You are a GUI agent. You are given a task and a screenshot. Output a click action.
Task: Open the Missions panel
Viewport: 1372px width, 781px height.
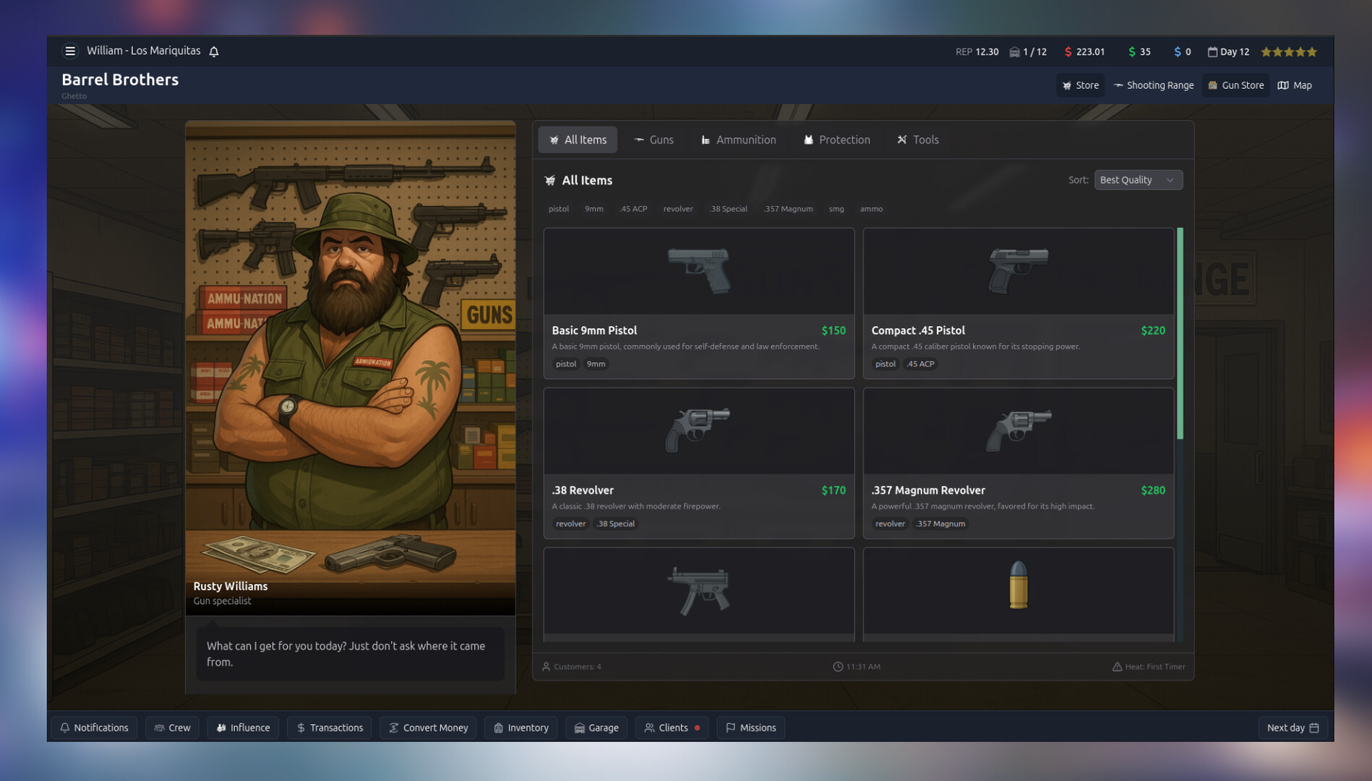[750, 727]
